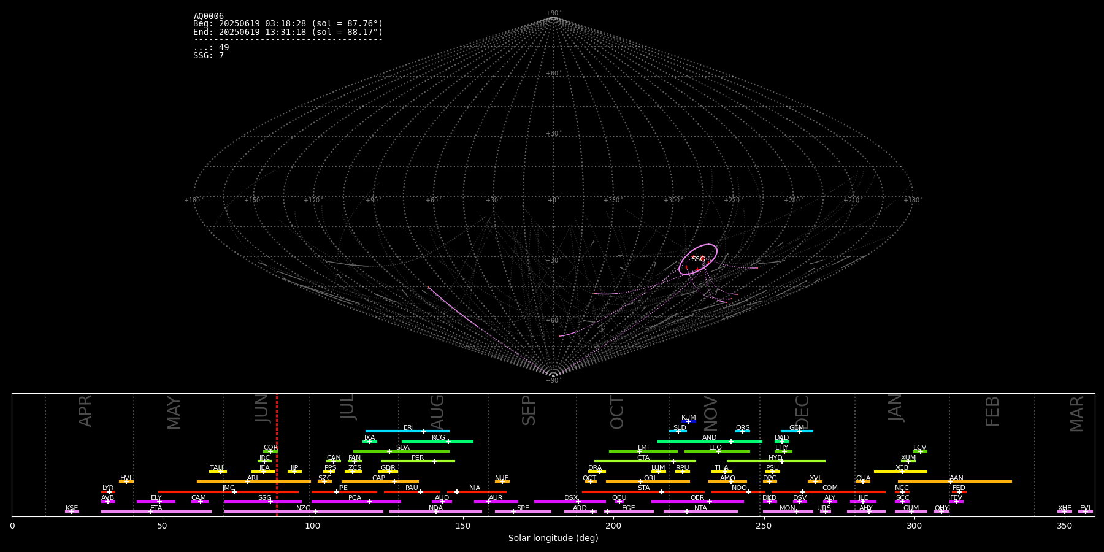The image size is (1104, 552).
Task: Click the 'End: 20250619 13:31:18' line
Action: tap(288, 32)
